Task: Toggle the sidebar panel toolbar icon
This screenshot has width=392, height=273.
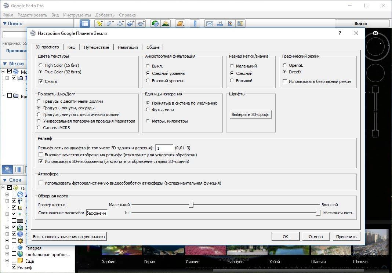Action: (85, 23)
